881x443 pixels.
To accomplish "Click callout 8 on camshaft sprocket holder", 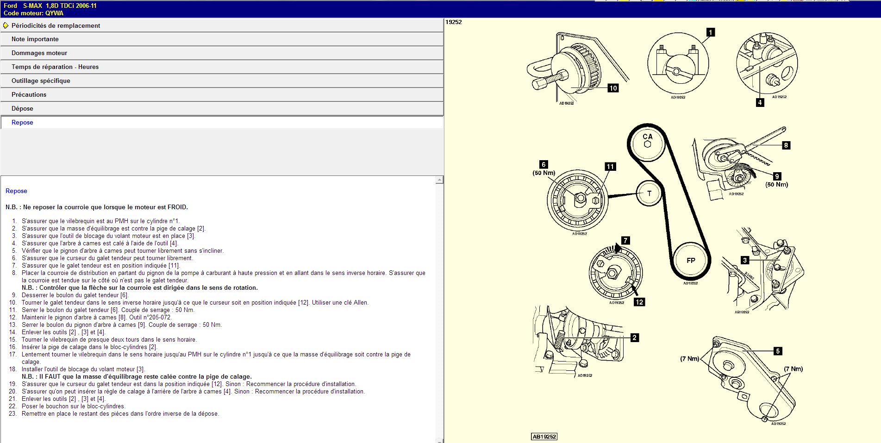I will pyautogui.click(x=786, y=145).
